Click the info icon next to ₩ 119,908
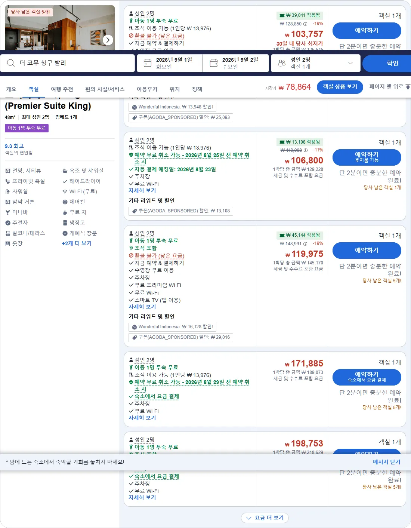 (x=305, y=150)
